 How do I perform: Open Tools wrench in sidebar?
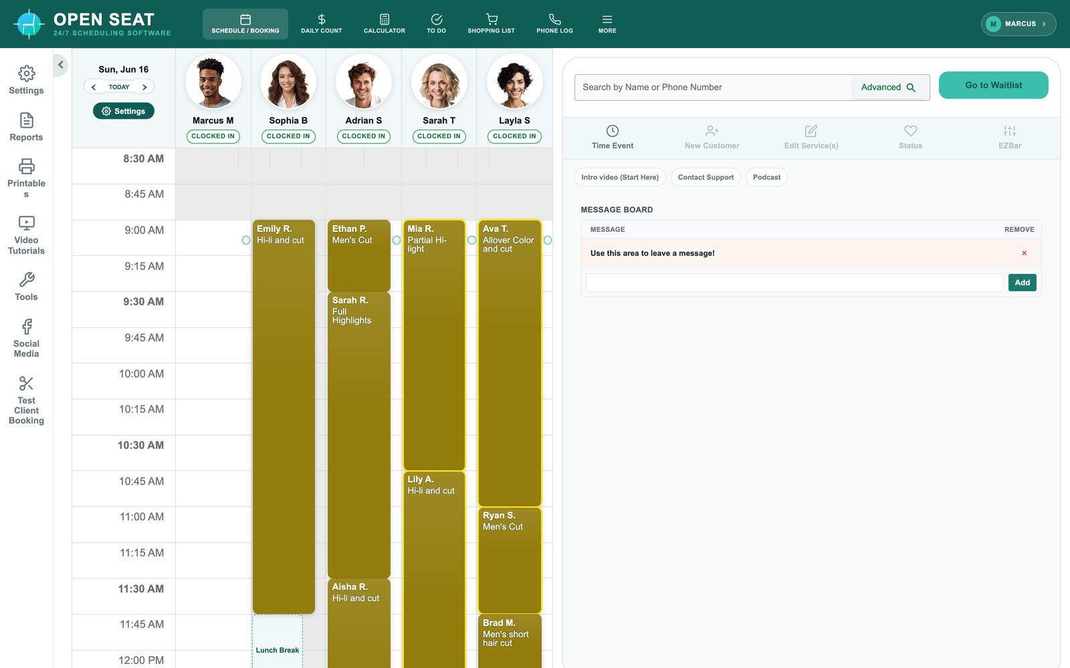point(26,287)
